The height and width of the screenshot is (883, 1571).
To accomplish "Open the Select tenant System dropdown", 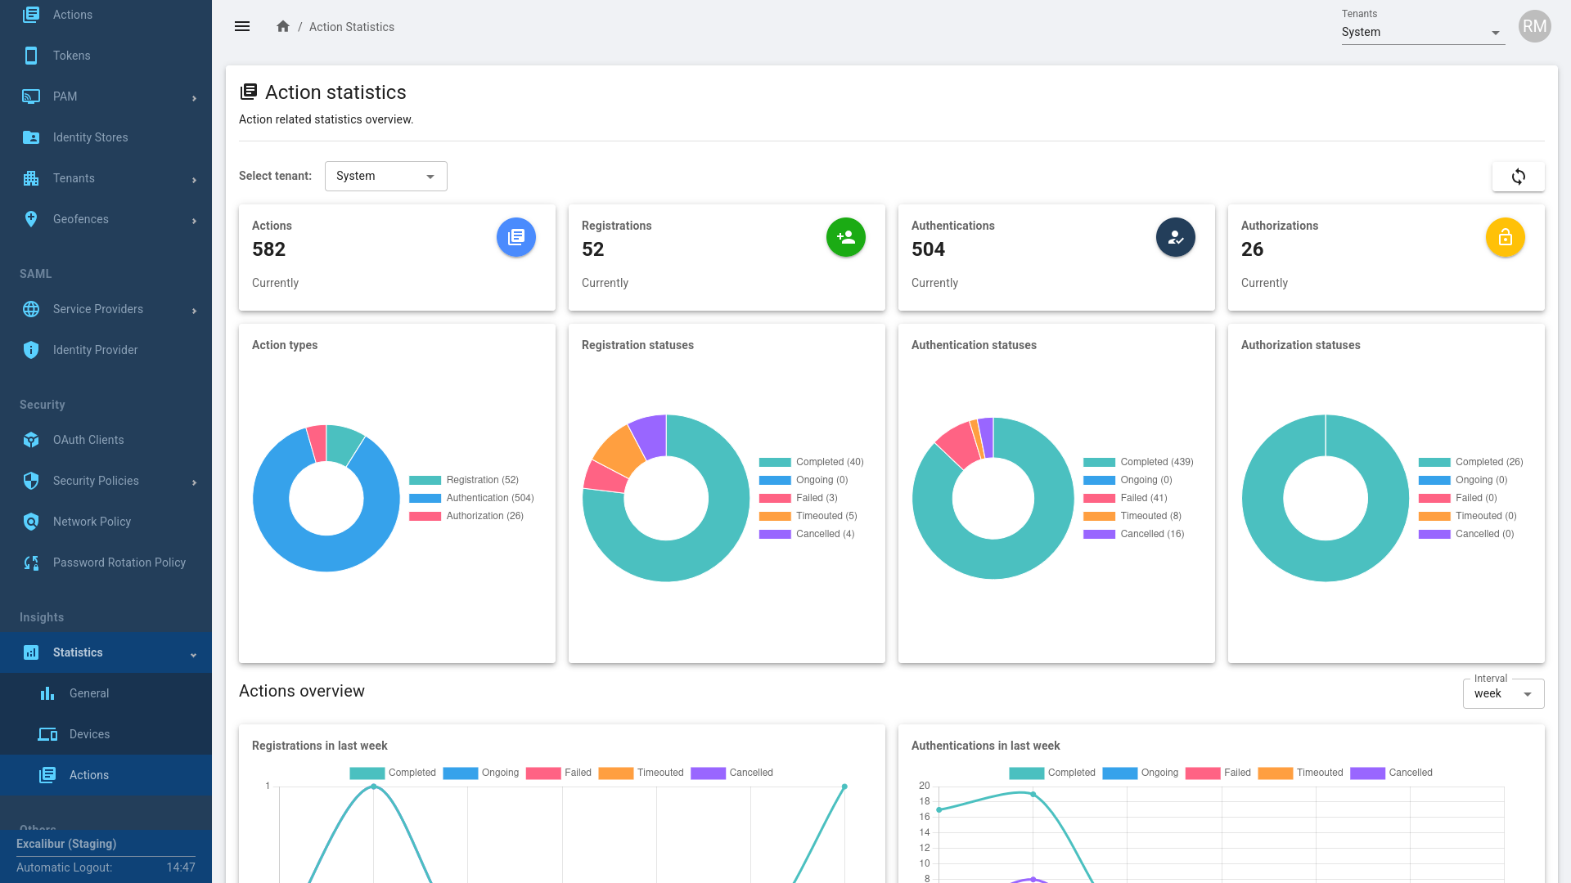I will tap(385, 177).
